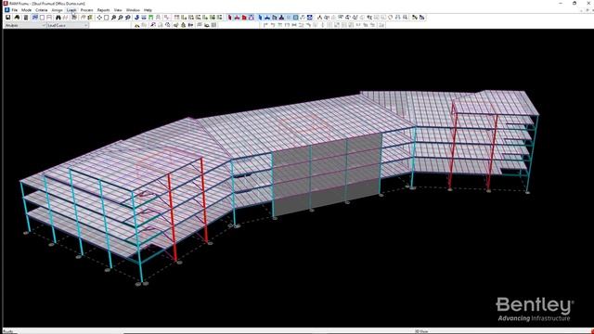The height and width of the screenshot is (334, 594).
Task: Open the View menu
Action: tap(118, 10)
